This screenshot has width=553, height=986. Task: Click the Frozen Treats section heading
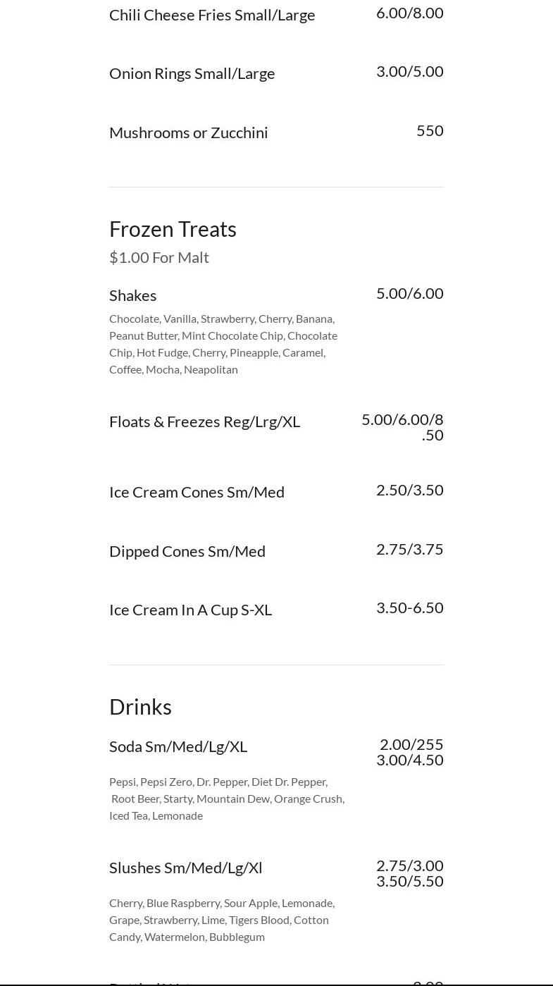click(173, 229)
